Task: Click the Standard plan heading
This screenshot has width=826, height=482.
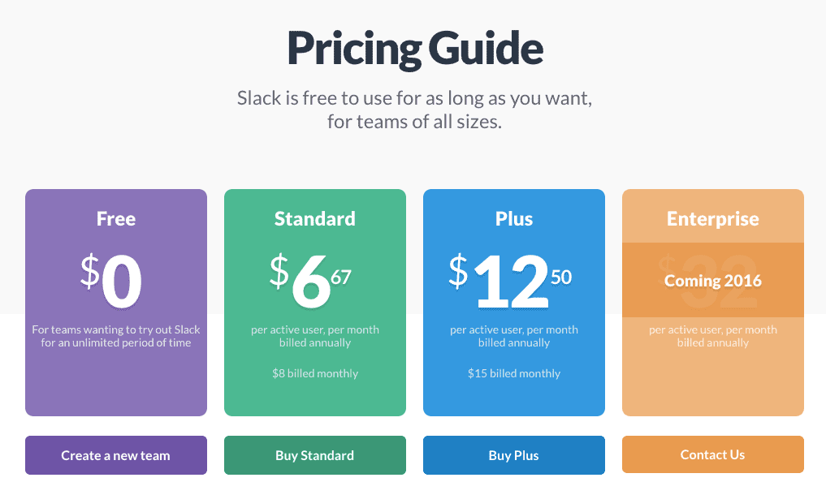Action: (x=314, y=219)
